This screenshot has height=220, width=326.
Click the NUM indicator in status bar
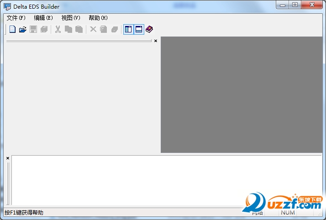288,213
